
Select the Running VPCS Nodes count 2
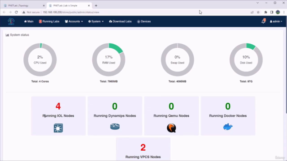coord(143,147)
